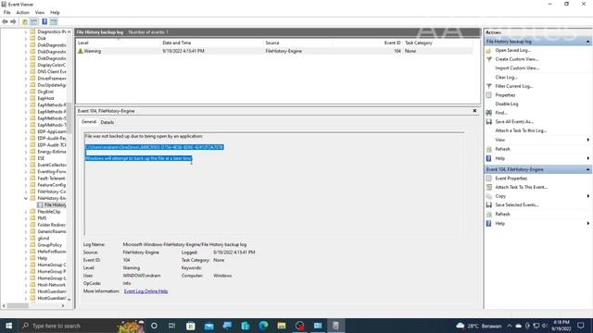Collapse the Event 104 actions section

click(587, 169)
